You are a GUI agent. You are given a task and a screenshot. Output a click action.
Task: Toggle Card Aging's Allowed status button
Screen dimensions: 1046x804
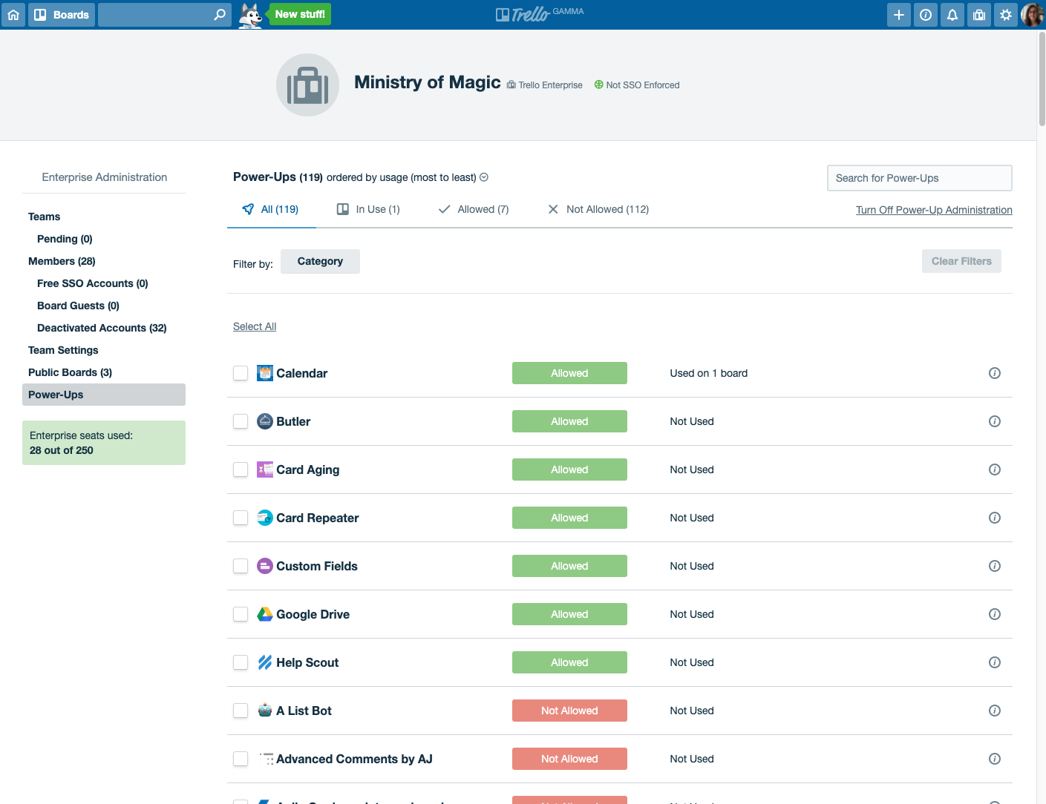point(569,469)
